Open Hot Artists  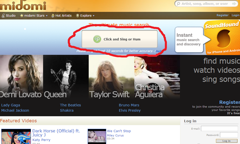pyautogui.click(x=63, y=16)
